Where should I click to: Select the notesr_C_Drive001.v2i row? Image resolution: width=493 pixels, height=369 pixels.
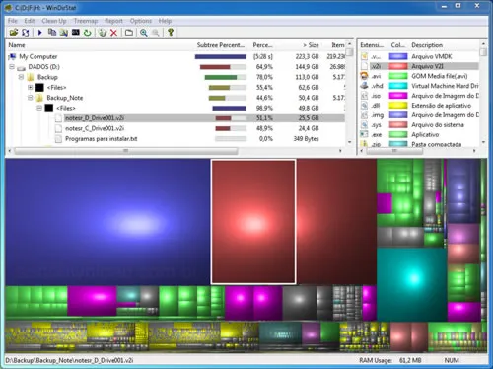click(x=176, y=128)
